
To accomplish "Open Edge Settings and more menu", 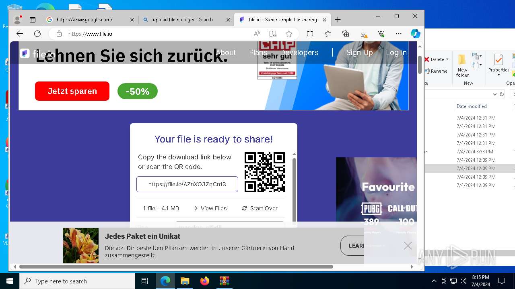I will (x=399, y=34).
